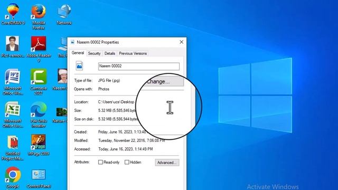Launch Microsoft Office Word shortcut
Viewport: 338px width, 190px height.
pos(13,81)
